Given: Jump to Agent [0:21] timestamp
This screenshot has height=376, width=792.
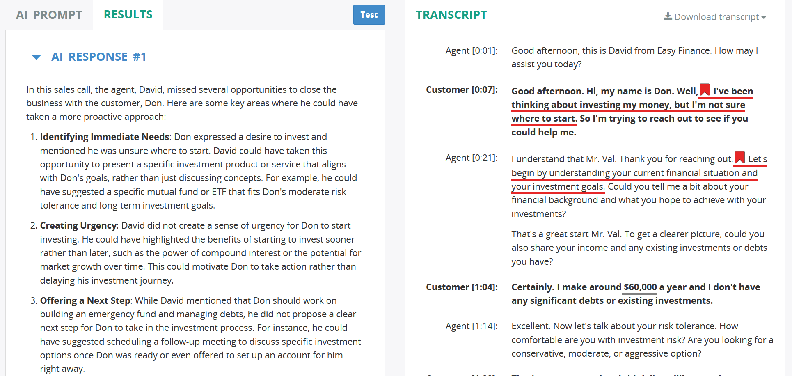Looking at the screenshot, I should point(472,158).
